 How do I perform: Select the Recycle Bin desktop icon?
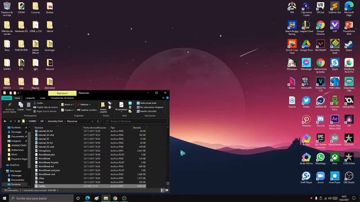7,9
